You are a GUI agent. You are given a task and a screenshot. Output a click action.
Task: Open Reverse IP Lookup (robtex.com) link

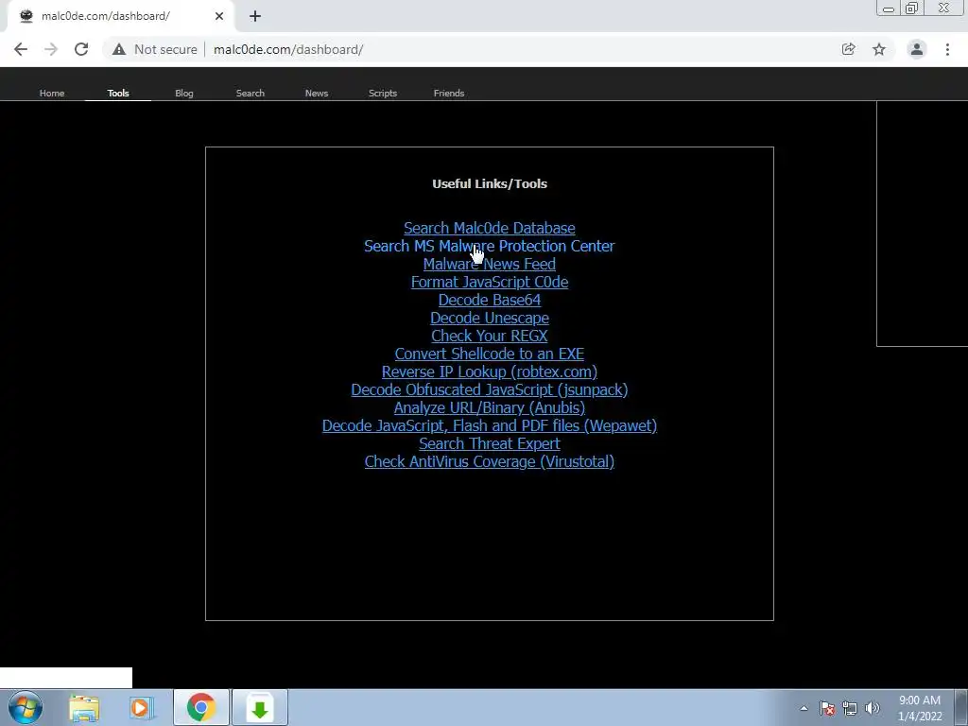click(490, 371)
